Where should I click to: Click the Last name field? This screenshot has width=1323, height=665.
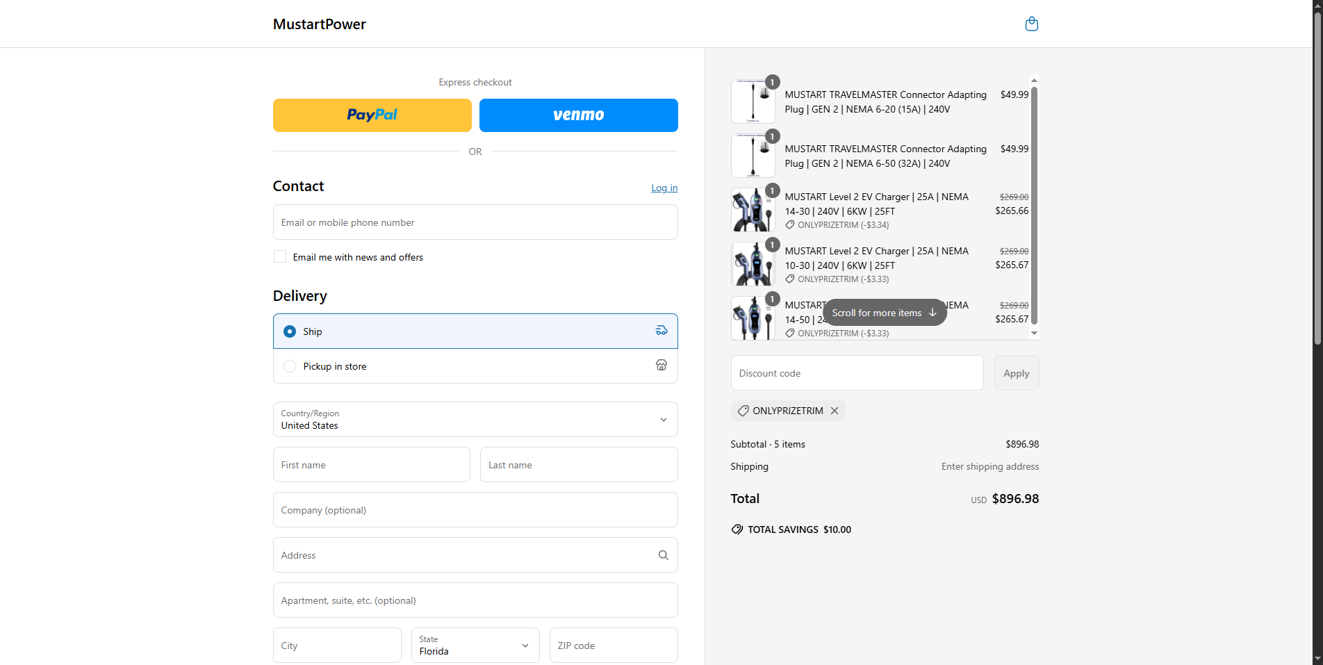(579, 465)
